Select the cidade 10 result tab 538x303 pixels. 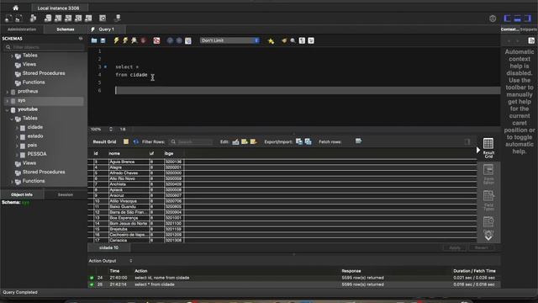[108, 247]
